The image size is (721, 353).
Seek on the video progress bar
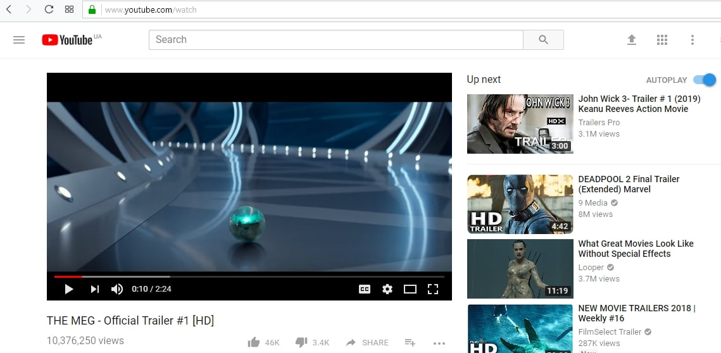point(249,276)
